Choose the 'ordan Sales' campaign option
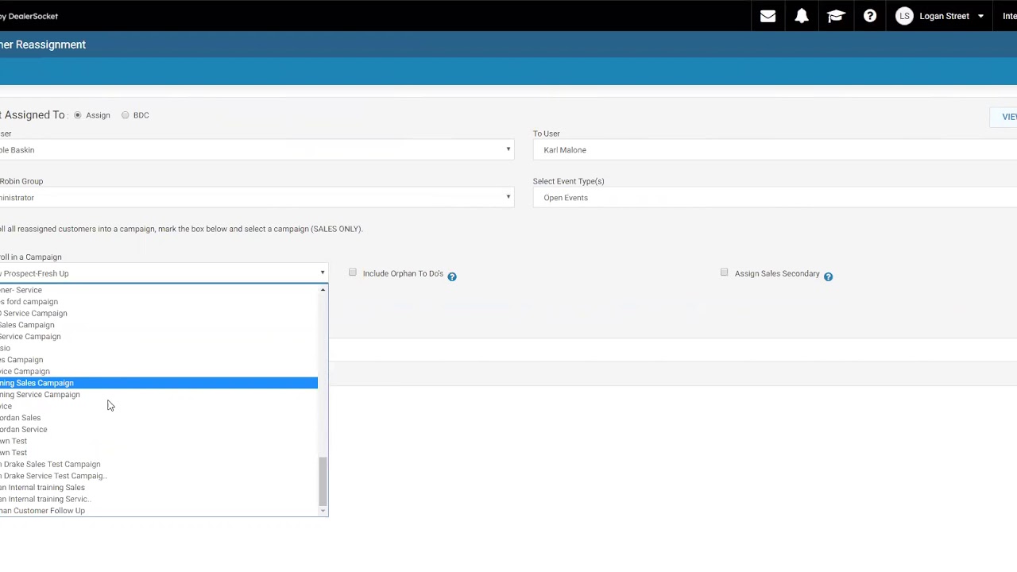 pos(159,418)
